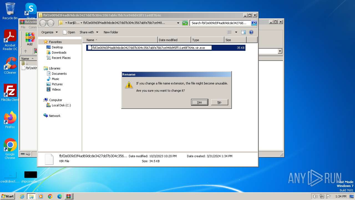The width and height of the screenshot is (355, 200).
Task: Open Pictures library
Action: (57, 84)
